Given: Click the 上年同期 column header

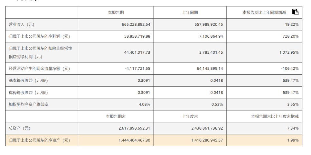Looking at the screenshot, I should coord(190,13).
